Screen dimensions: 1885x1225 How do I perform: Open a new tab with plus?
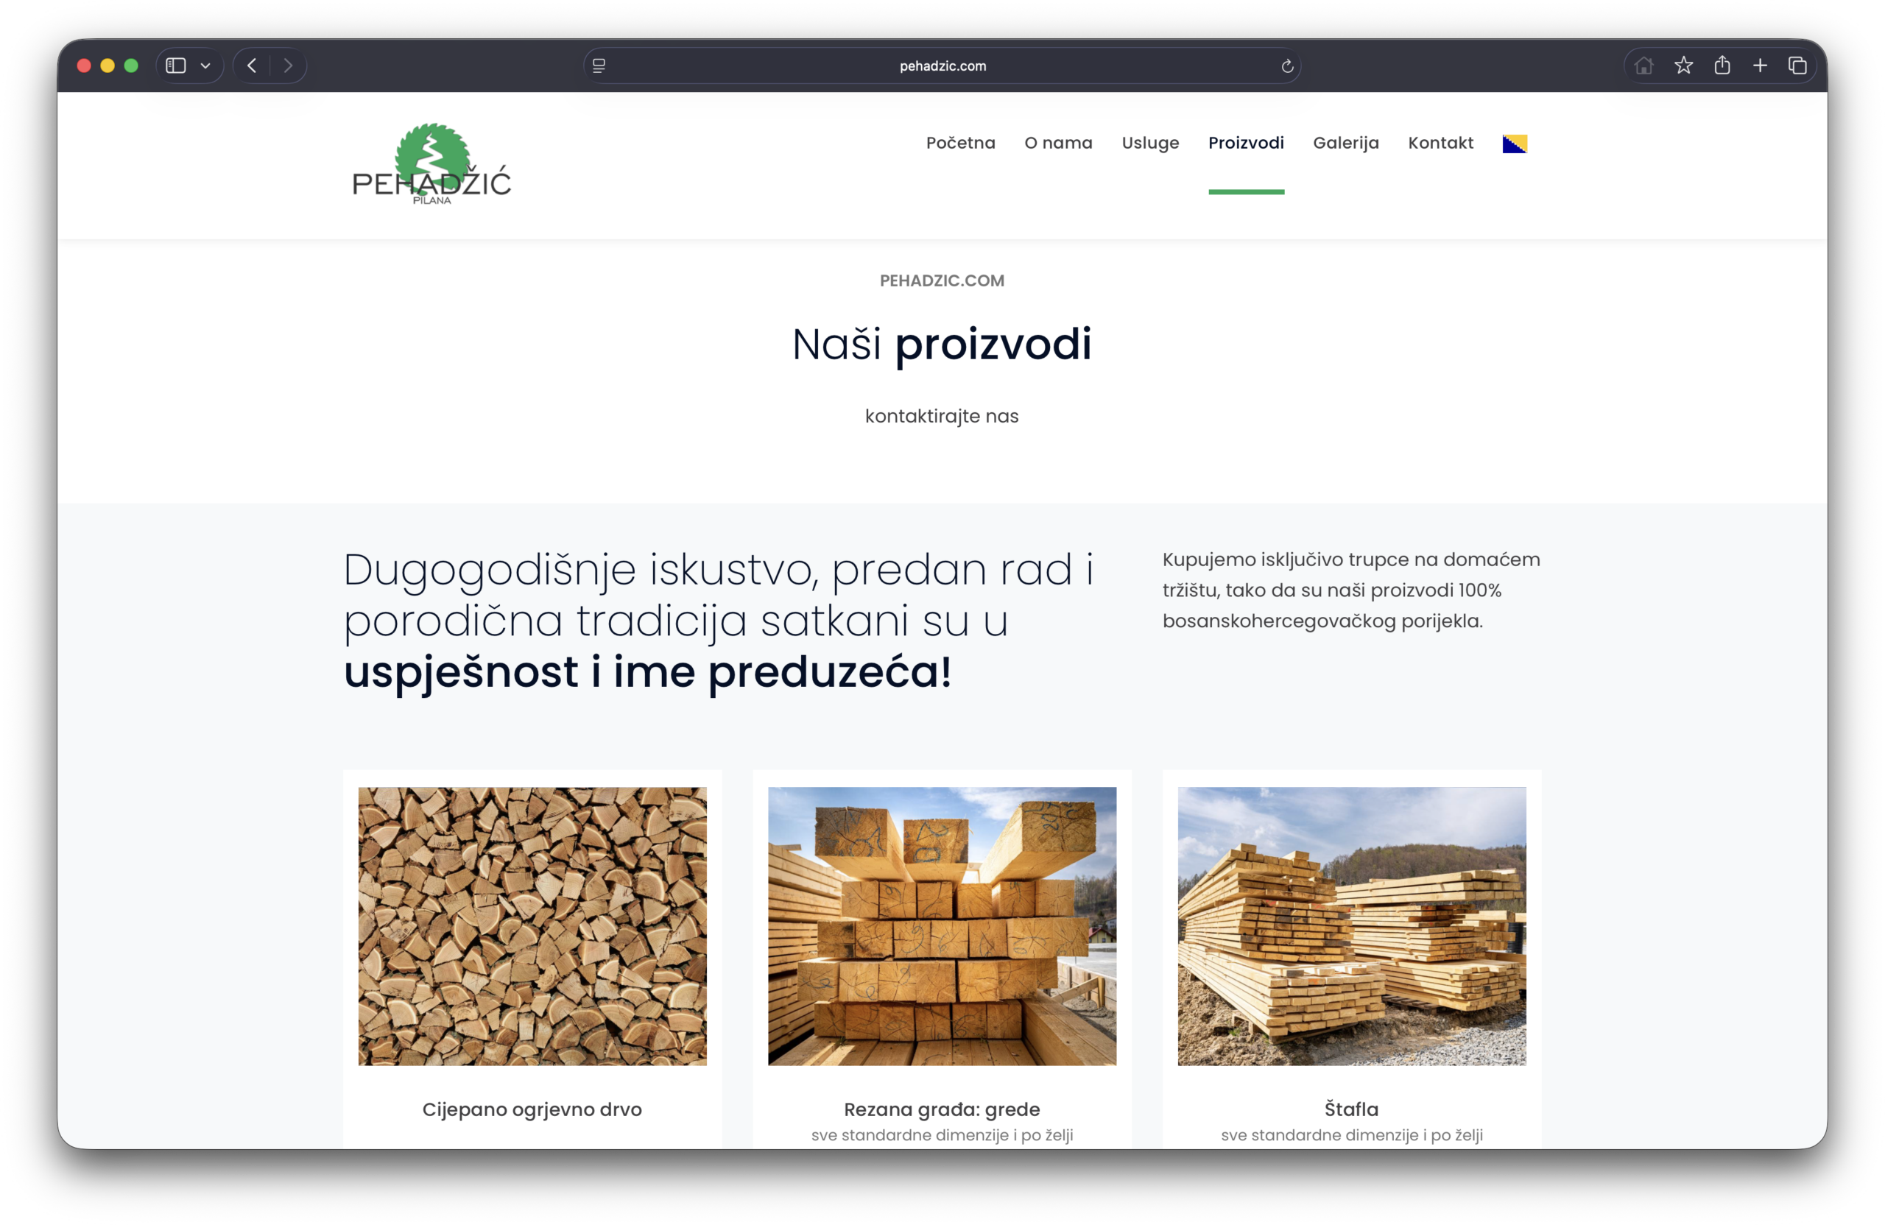[x=1760, y=66]
